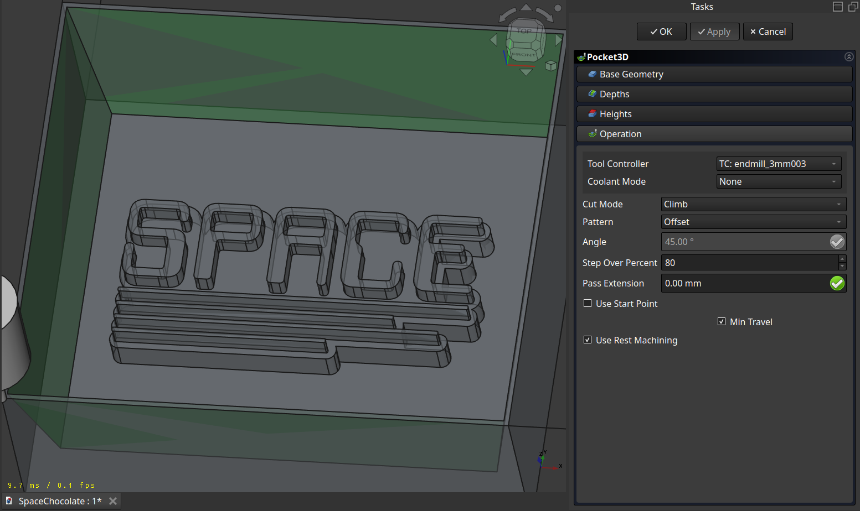Click the navigation cube's dot button
This screenshot has width=860, height=511.
[x=558, y=8]
